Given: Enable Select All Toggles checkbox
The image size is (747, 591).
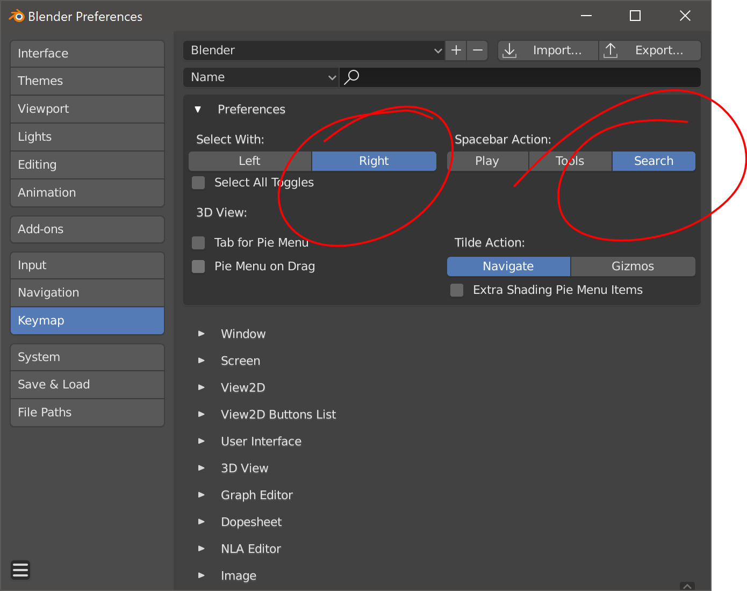Looking at the screenshot, I should (198, 183).
